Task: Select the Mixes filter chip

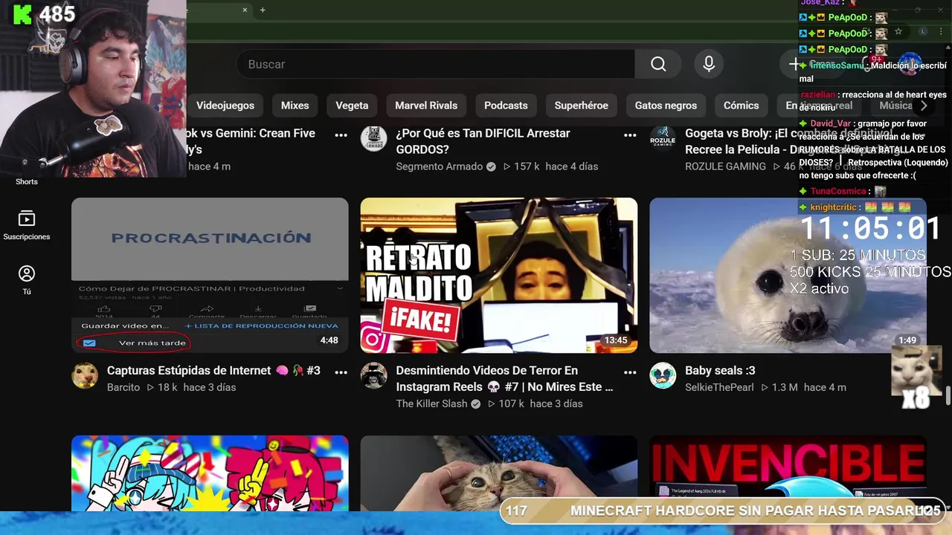Action: 295,106
